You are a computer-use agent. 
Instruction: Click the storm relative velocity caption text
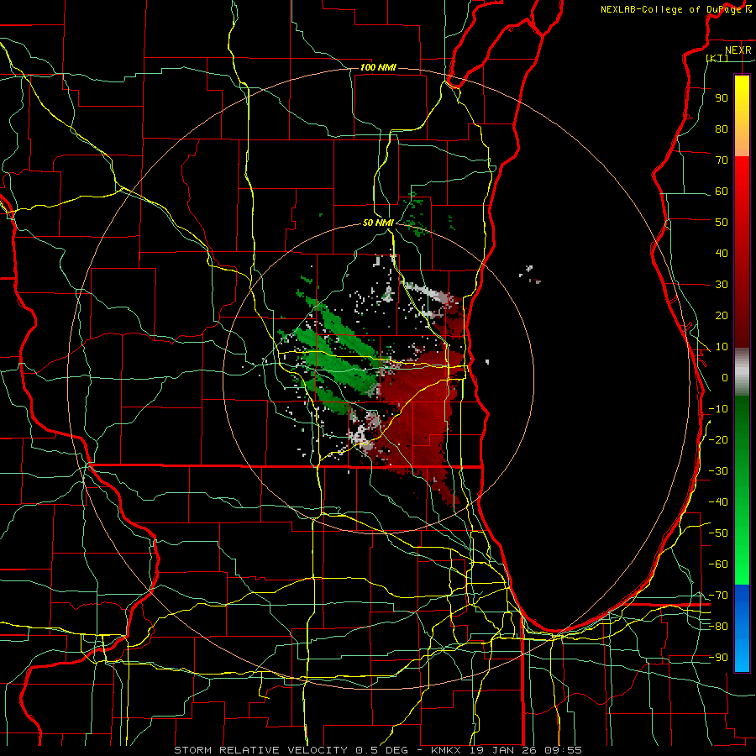click(378, 750)
